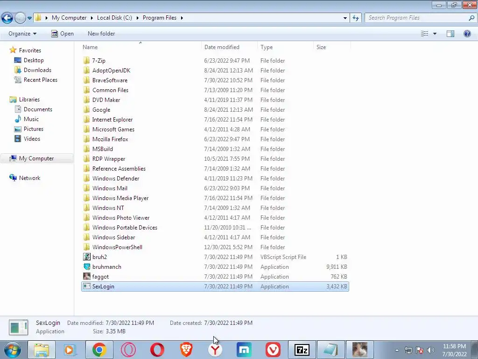Launch Yandex browser from the taskbar
The height and width of the screenshot is (359, 478).
[x=215, y=350]
